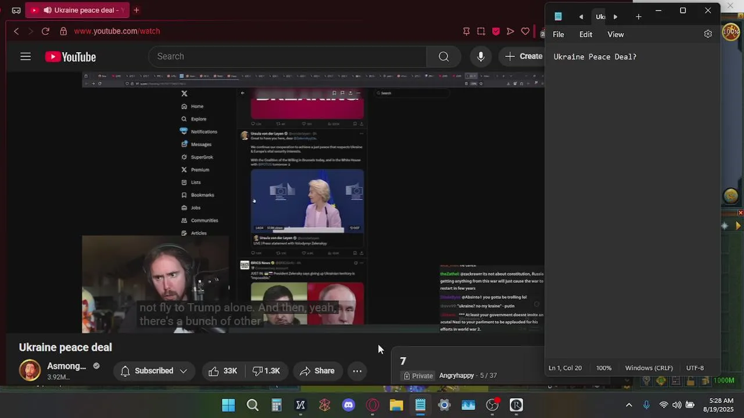Screen dimensions: 744x418
Task: Click the heart bookmark icon in Opera
Action: (525, 31)
